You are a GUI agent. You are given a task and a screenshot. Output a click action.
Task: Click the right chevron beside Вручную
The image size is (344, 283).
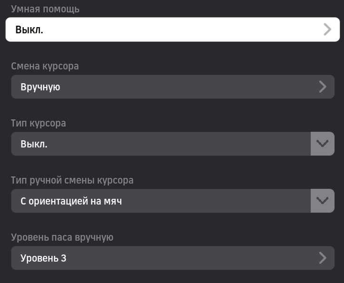coord(323,87)
